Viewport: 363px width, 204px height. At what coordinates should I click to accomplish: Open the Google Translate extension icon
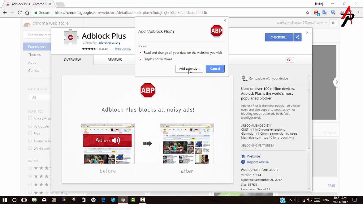tap(325, 12)
